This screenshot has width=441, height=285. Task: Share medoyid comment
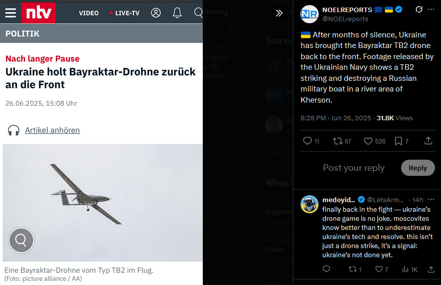click(x=431, y=269)
